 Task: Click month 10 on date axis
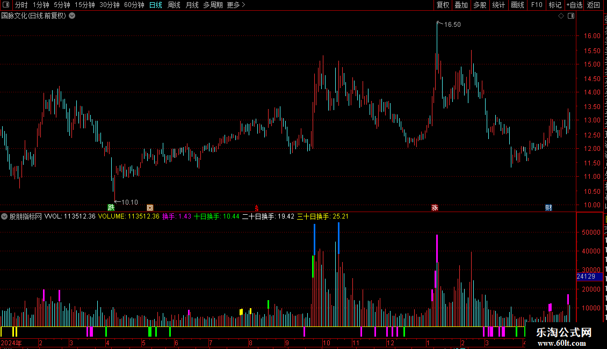point(327,343)
